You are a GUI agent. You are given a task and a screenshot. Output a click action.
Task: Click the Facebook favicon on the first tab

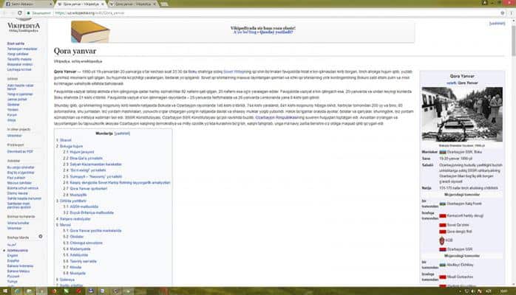click(x=5, y=4)
